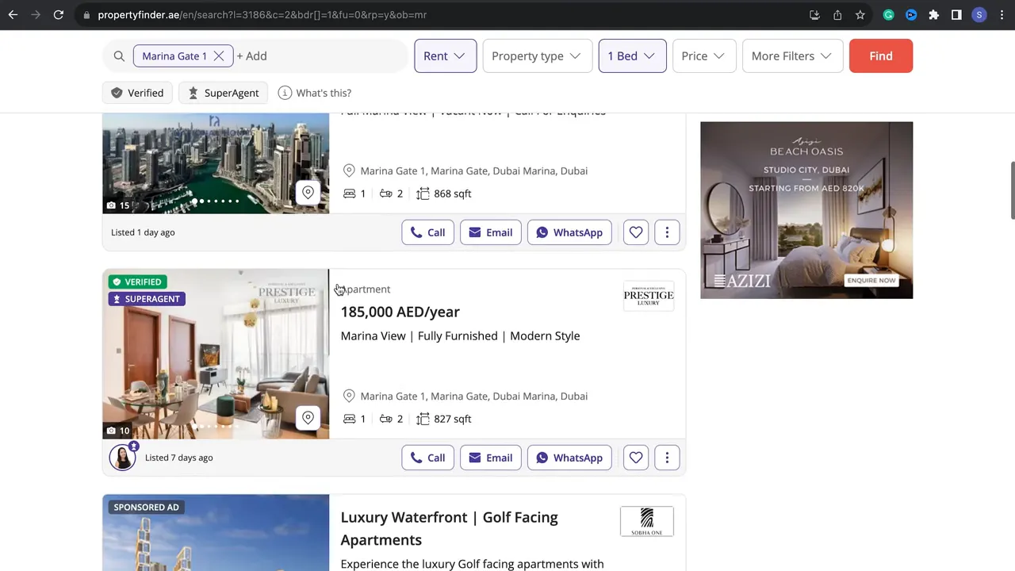Image resolution: width=1015 pixels, height=571 pixels.
Task: Open More Filters options
Action: pyautogui.click(x=792, y=56)
